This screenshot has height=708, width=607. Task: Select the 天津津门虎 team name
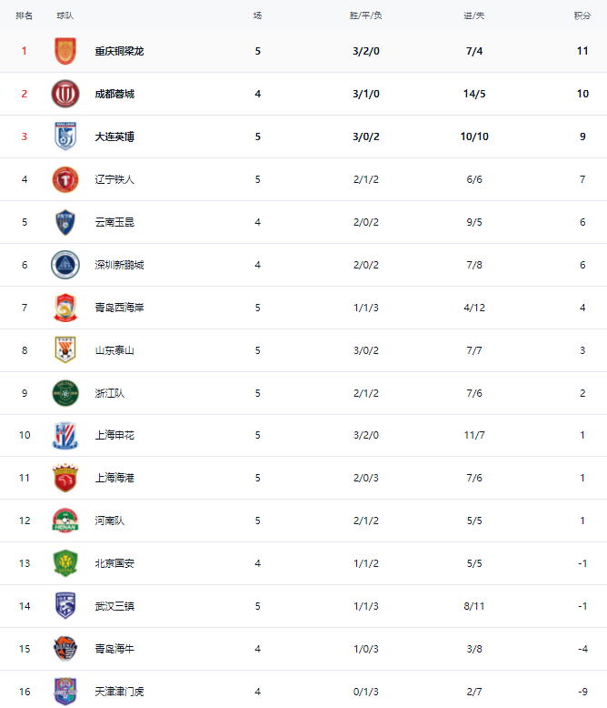tap(119, 692)
